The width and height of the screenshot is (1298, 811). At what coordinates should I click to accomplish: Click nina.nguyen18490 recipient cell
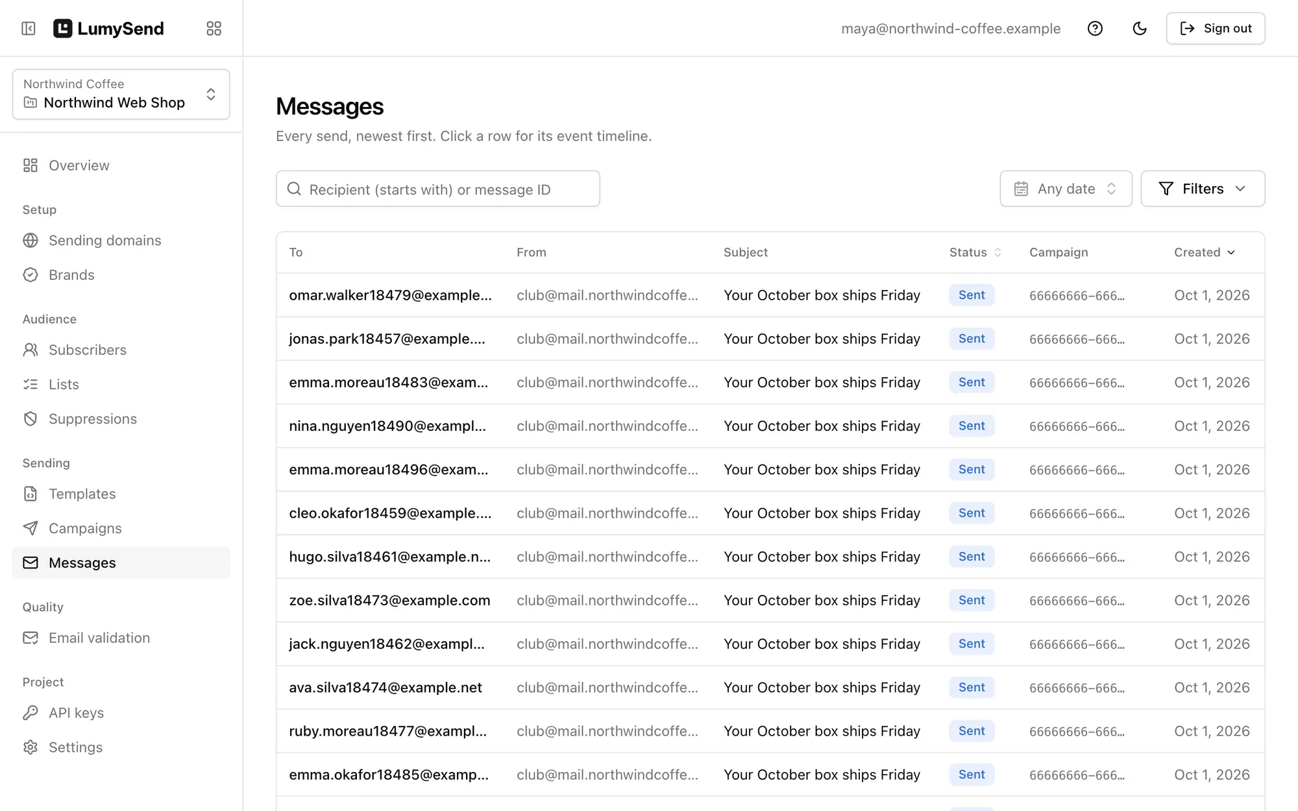(x=387, y=426)
